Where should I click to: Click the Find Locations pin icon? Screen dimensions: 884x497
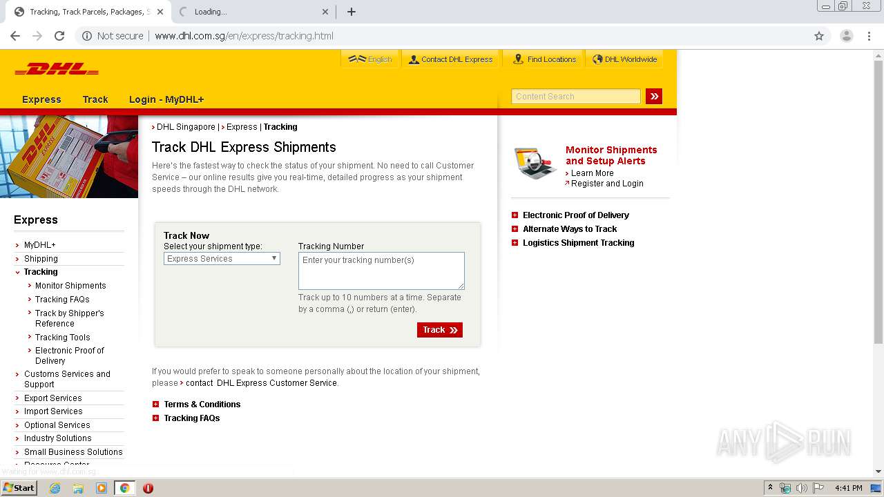click(518, 59)
